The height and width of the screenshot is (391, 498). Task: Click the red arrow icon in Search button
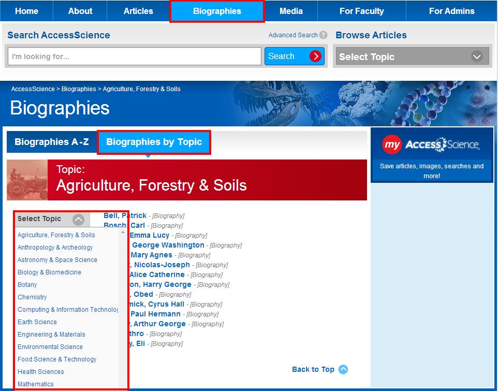[315, 56]
